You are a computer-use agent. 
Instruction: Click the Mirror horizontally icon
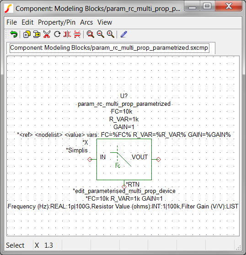point(67,34)
